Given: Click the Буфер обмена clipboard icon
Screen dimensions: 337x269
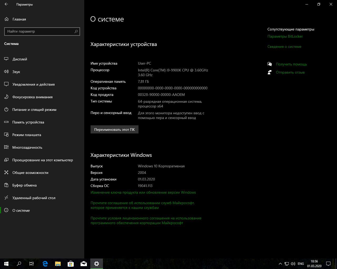Looking at the screenshot, I should click(6, 185).
